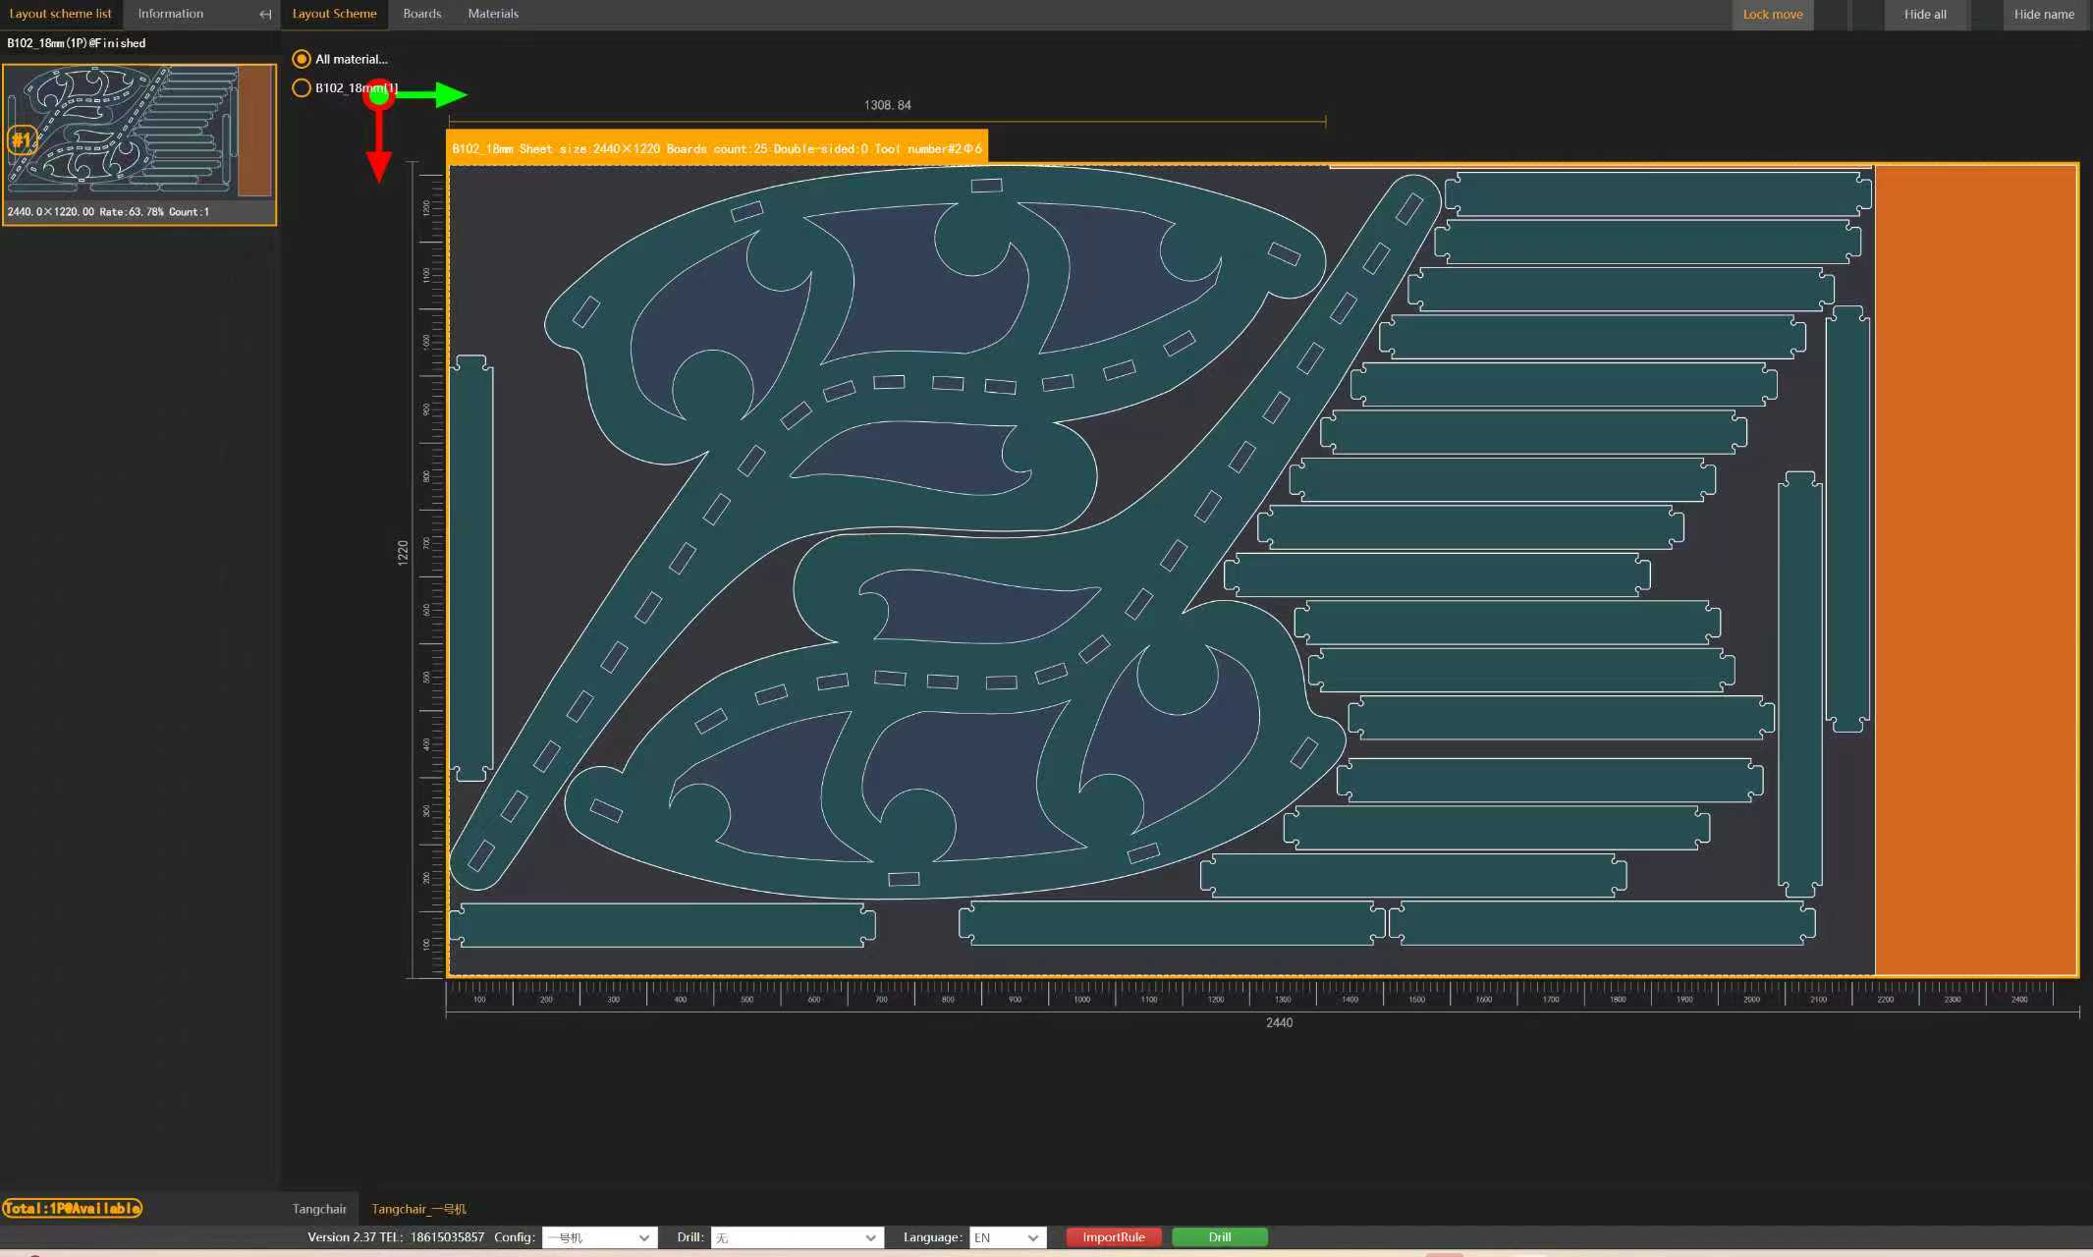Open the Language dropdown set to EN
Image resolution: width=2093 pixels, height=1257 pixels.
[1006, 1237]
